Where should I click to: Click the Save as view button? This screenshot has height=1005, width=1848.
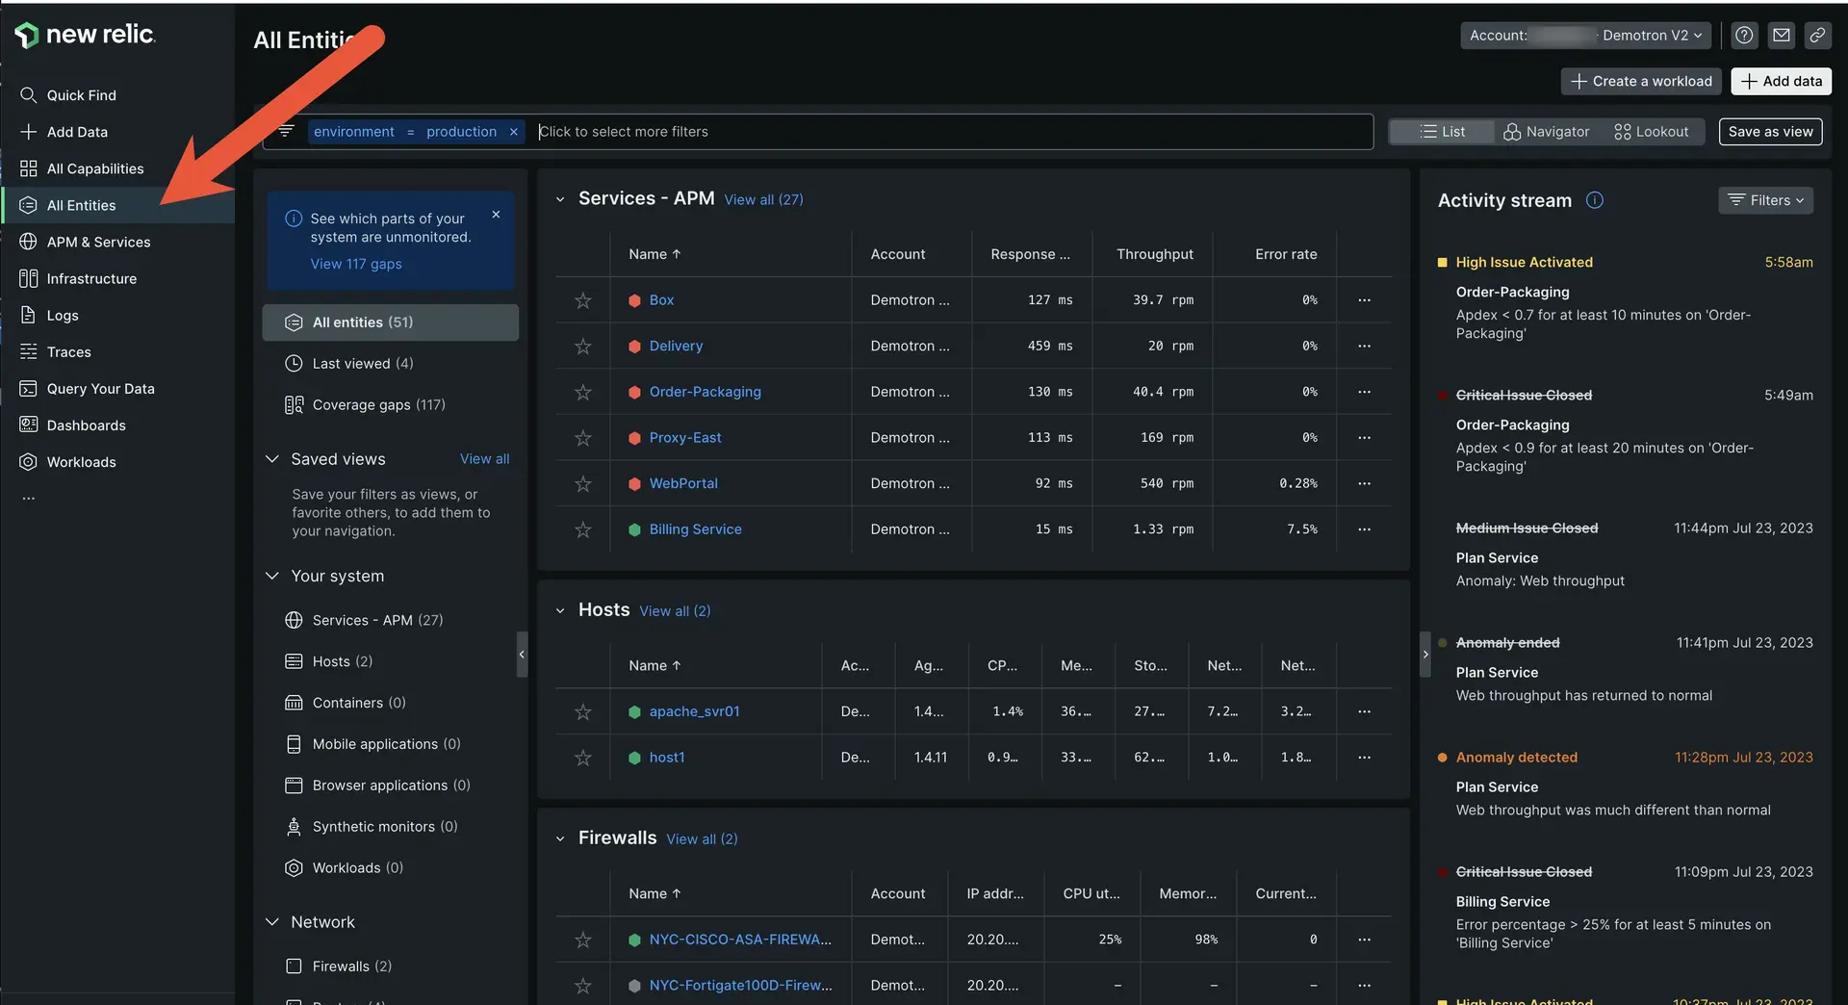click(1769, 132)
